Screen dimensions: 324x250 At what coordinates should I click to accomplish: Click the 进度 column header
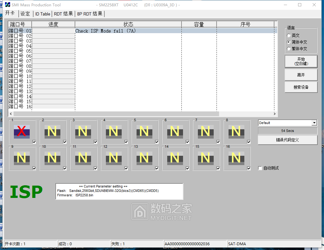pos(53,24)
